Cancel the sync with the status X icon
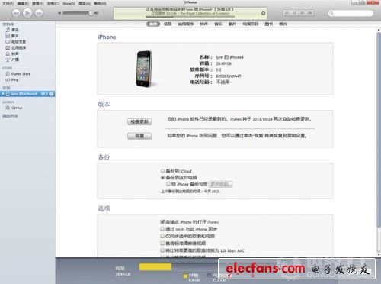This screenshot has width=381, height=284. pyautogui.click(x=263, y=13)
